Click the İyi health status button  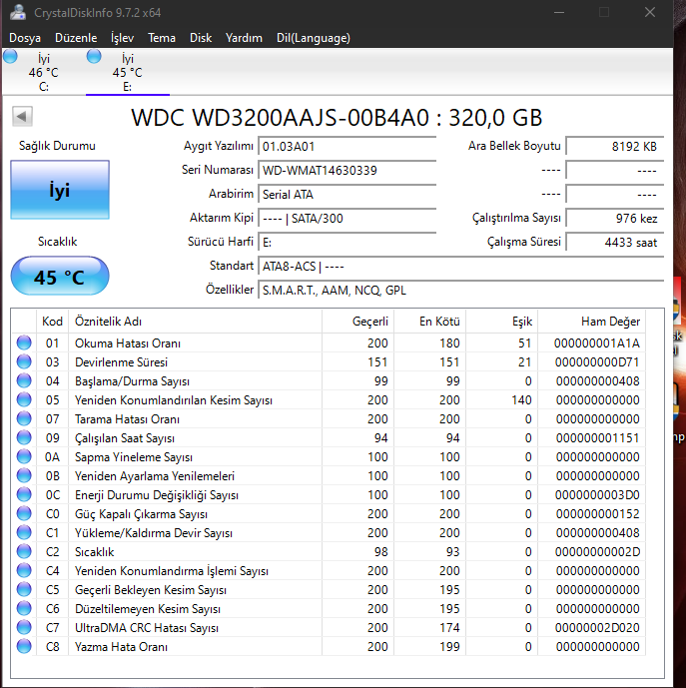click(60, 190)
